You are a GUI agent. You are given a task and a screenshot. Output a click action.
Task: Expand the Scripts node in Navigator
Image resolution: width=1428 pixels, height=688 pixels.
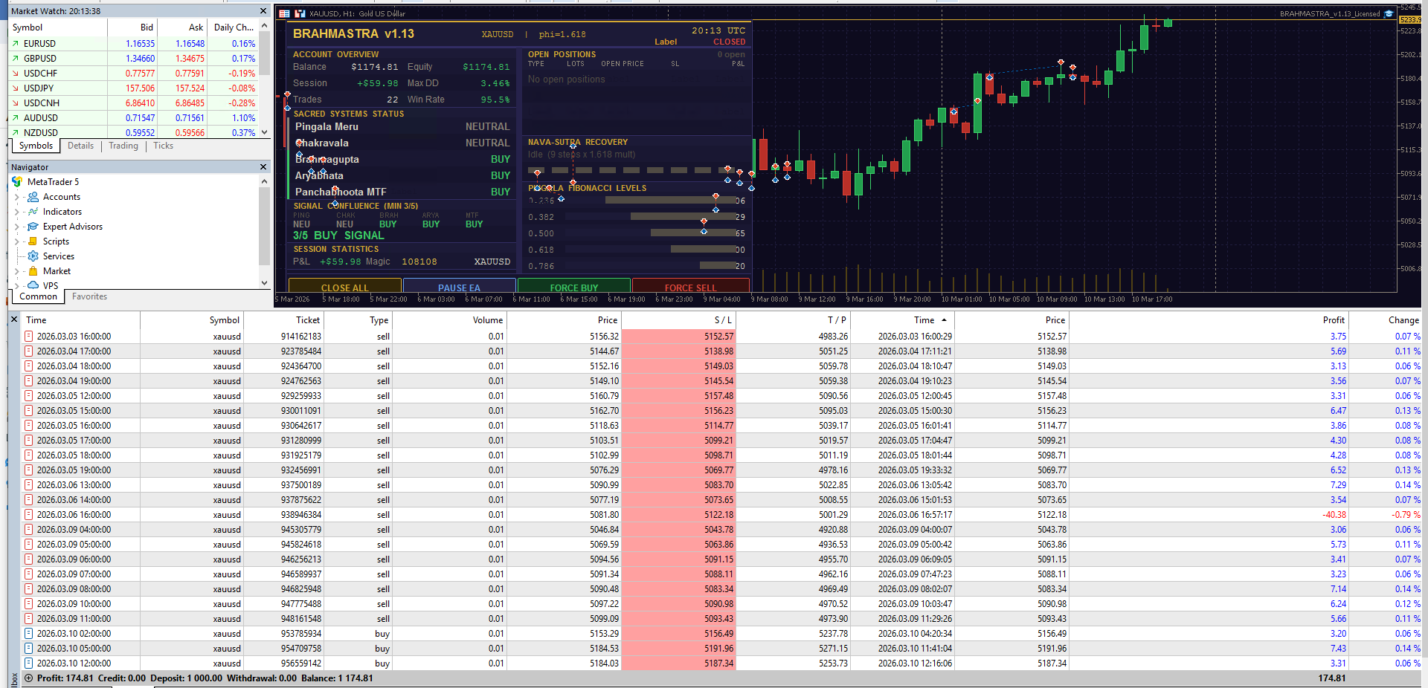click(x=17, y=241)
